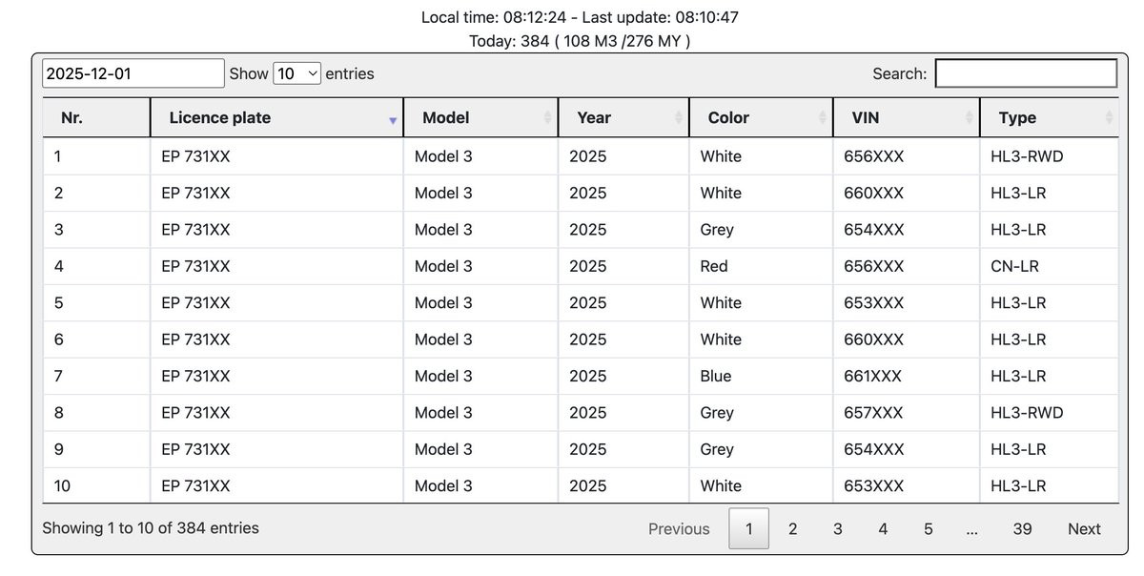Click the Year column sort icon
This screenshot has width=1144, height=576.
[x=679, y=117]
